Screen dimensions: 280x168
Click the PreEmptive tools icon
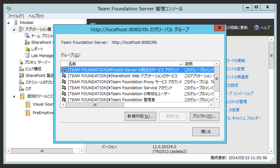coord(28,113)
